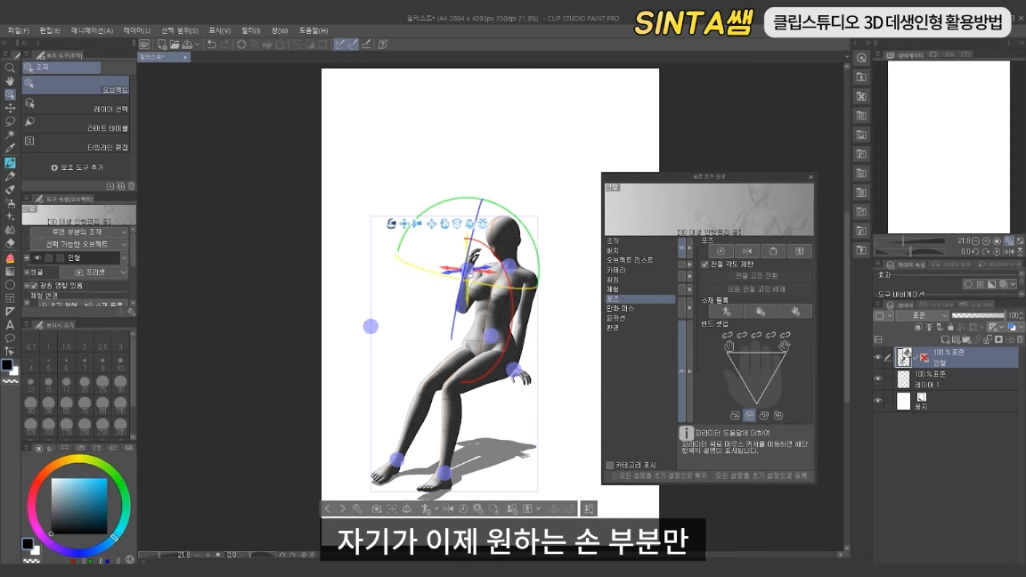The image size is (1026, 577).
Task: Click the zoom in plus icon in Navigator
Action: (986, 241)
